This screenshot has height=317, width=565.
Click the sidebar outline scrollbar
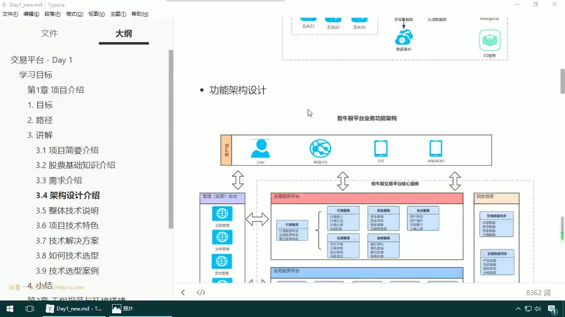(171, 140)
